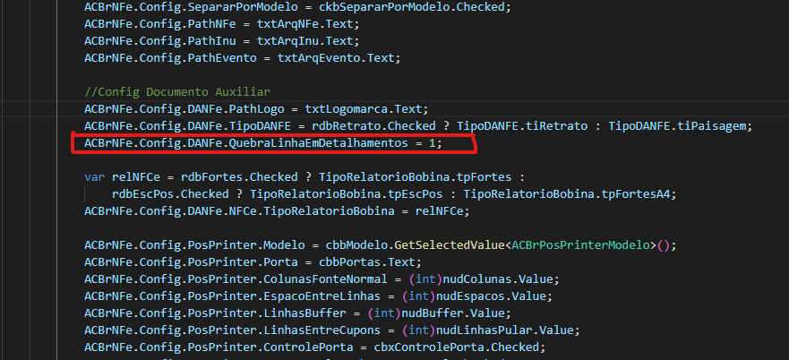789x360 pixels.
Task: Click NFCe.TipoRelatorioBobina assignment target
Action: point(312,211)
